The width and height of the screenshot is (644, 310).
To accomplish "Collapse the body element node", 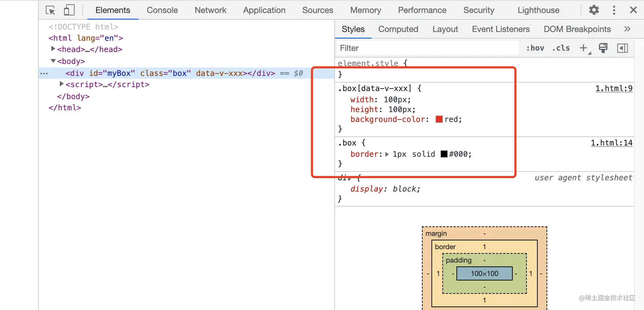I will click(x=53, y=61).
